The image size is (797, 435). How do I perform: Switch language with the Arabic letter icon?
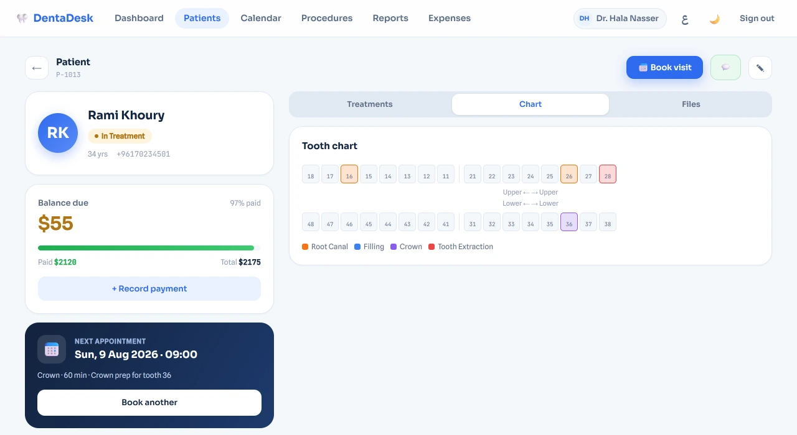[685, 19]
